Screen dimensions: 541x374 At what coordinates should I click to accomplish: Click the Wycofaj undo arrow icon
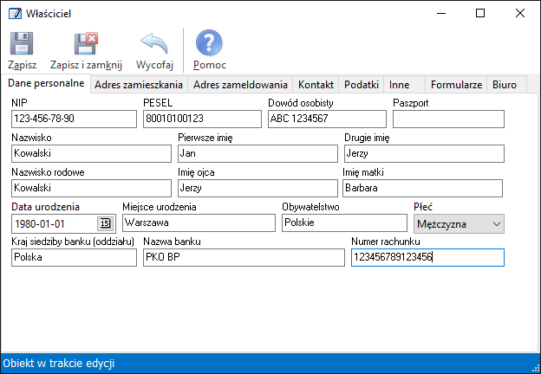[155, 44]
